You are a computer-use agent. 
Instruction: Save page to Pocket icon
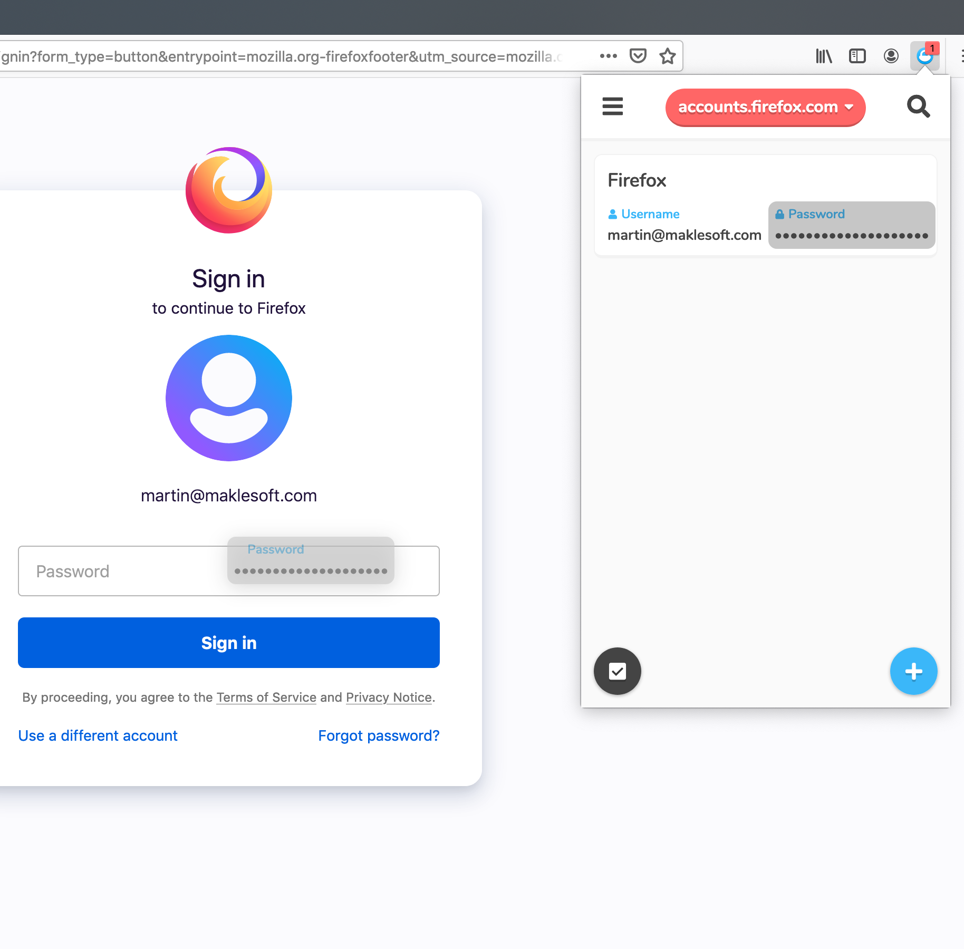point(638,56)
